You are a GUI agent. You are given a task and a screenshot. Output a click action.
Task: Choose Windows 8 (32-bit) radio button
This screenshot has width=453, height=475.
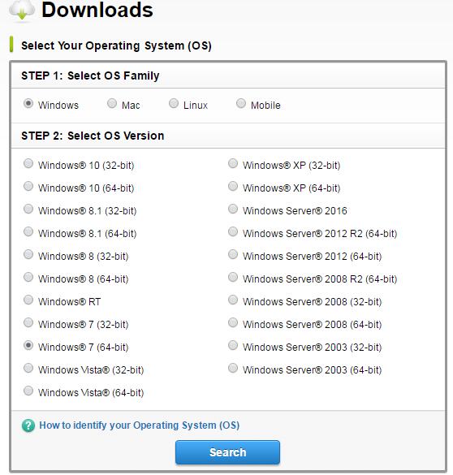[28, 254]
